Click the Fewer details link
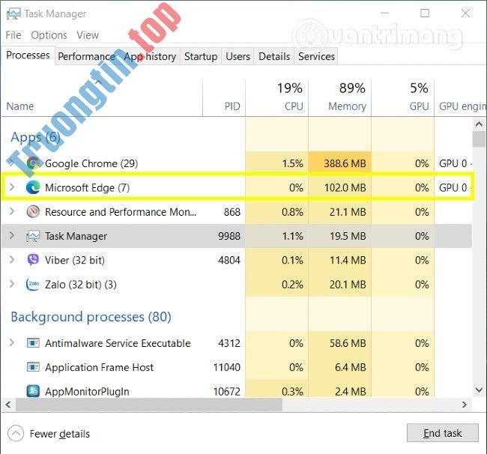The width and height of the screenshot is (487, 454). coord(60,434)
